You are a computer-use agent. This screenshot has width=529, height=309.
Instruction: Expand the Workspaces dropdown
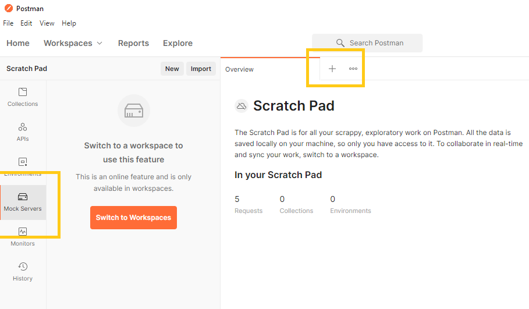pyautogui.click(x=73, y=43)
